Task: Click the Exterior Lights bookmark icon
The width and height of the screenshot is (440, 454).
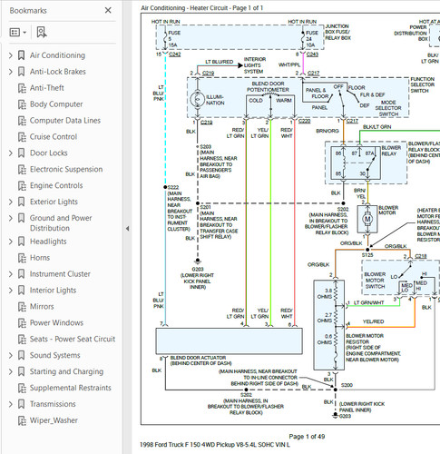Action: tap(21, 202)
